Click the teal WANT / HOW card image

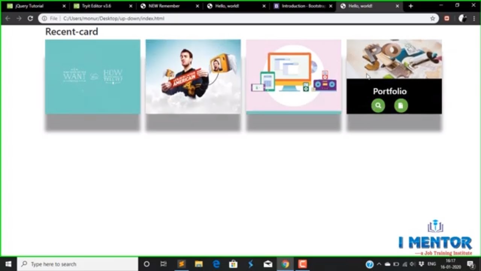click(x=92, y=77)
